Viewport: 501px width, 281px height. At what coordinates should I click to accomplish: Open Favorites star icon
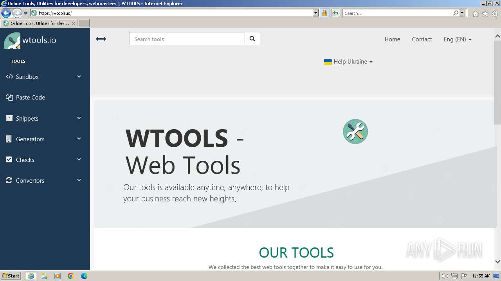point(485,14)
